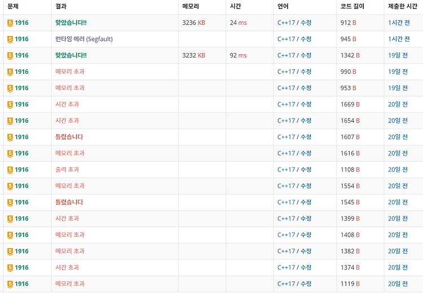Open C++17 source of the 1342 B submission

(286, 55)
